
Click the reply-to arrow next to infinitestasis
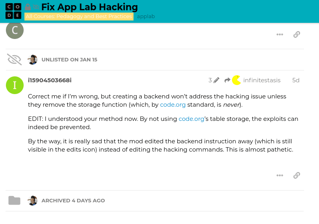227,80
